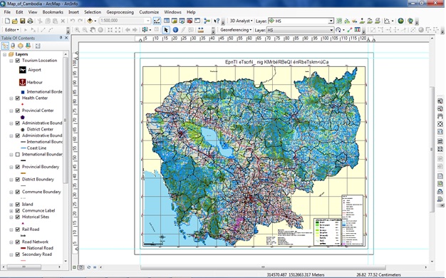Collapse the Road Network layer

[x=11, y=242]
